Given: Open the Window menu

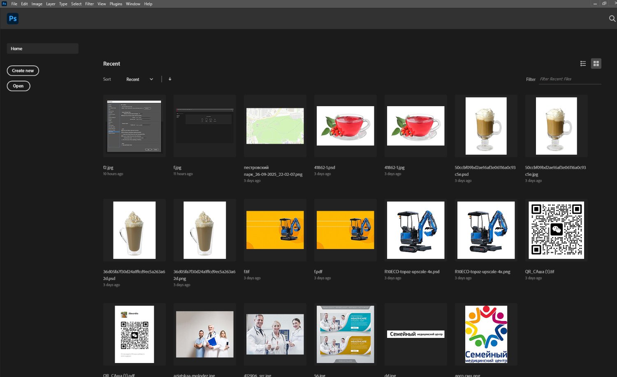Looking at the screenshot, I should point(133,4).
